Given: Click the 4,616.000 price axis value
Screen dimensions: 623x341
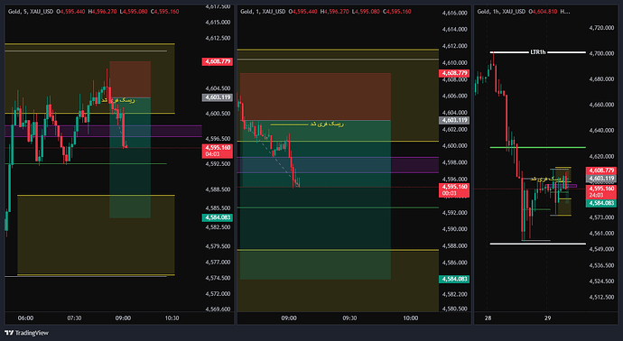Looking at the screenshot, I should click(x=454, y=14).
